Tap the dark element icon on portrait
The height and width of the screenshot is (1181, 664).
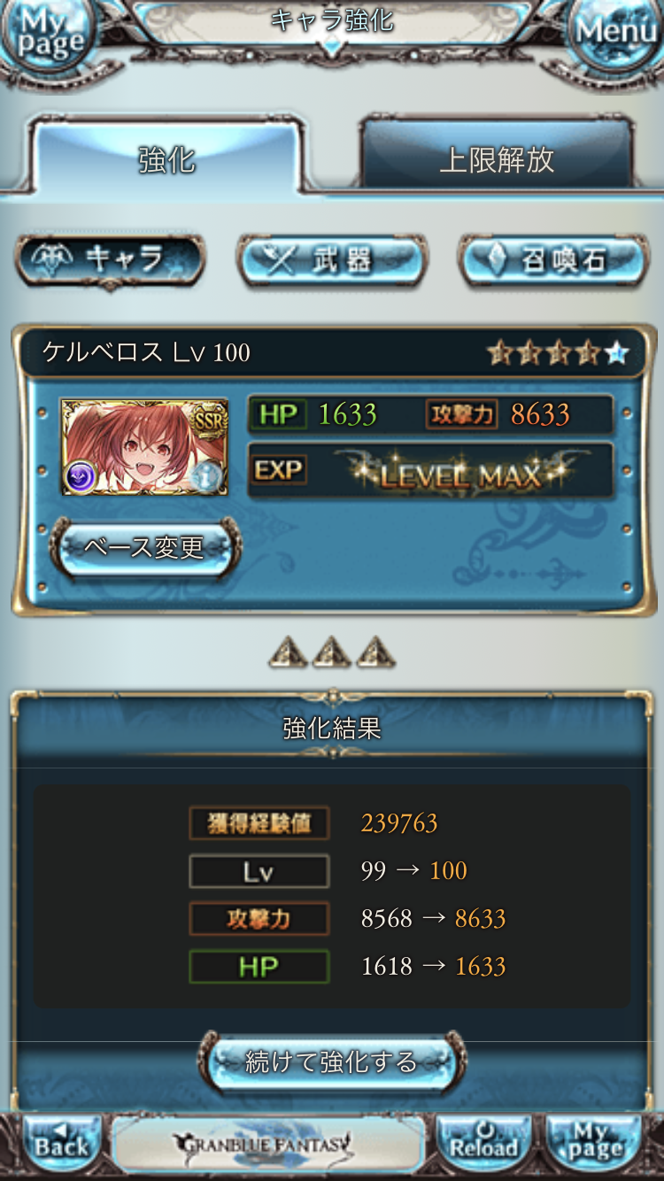point(81,477)
